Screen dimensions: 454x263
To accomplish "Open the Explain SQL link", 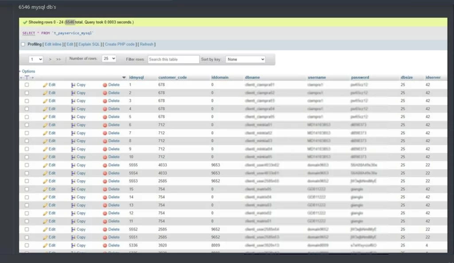I will (x=88, y=44).
